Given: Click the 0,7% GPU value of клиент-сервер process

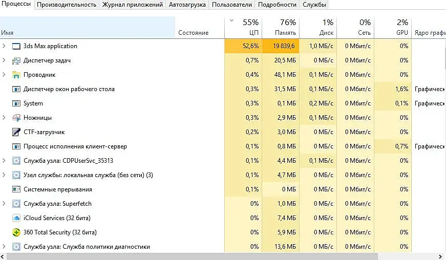Looking at the screenshot, I should pos(401,146).
